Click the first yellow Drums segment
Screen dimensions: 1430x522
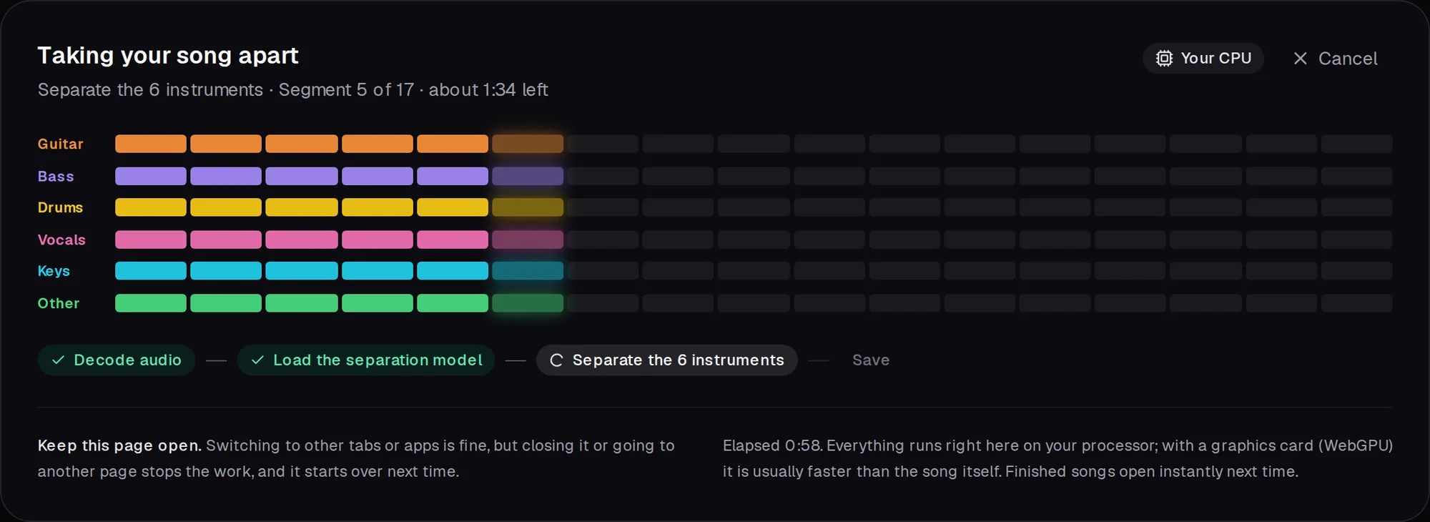(x=151, y=207)
